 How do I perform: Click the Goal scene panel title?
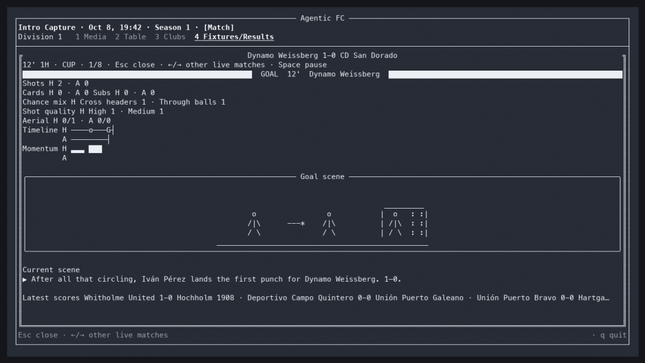click(322, 176)
